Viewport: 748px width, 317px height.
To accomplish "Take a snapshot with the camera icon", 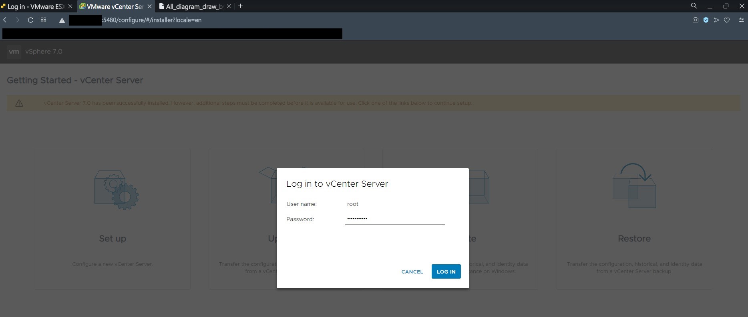I will (x=695, y=20).
